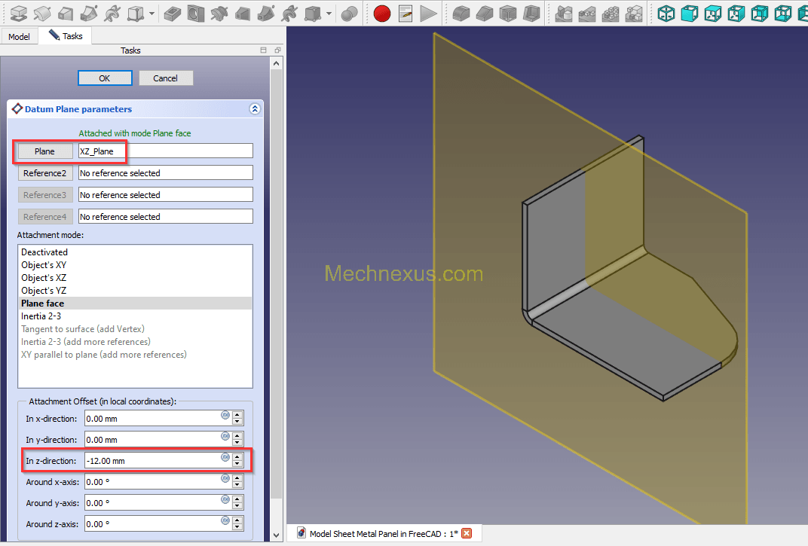Click the Cancel button
Viewport: 808px width, 546px height.
pyautogui.click(x=165, y=78)
